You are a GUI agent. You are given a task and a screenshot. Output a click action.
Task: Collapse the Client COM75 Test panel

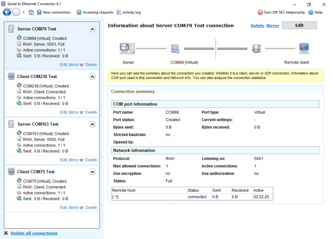[92, 172]
